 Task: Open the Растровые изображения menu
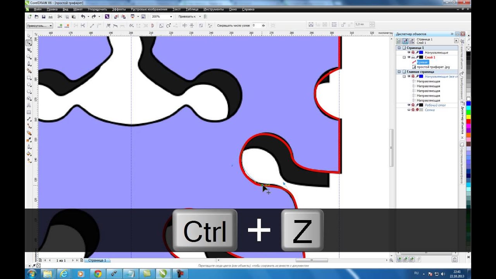coord(149,9)
